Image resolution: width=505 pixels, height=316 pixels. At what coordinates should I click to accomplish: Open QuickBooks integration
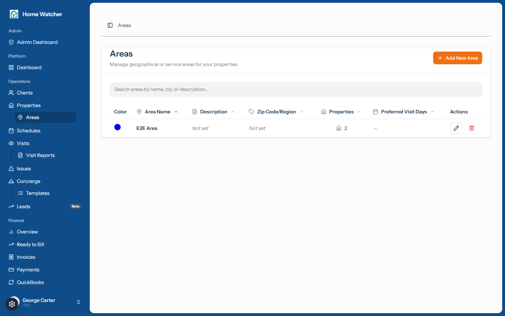pos(45,282)
